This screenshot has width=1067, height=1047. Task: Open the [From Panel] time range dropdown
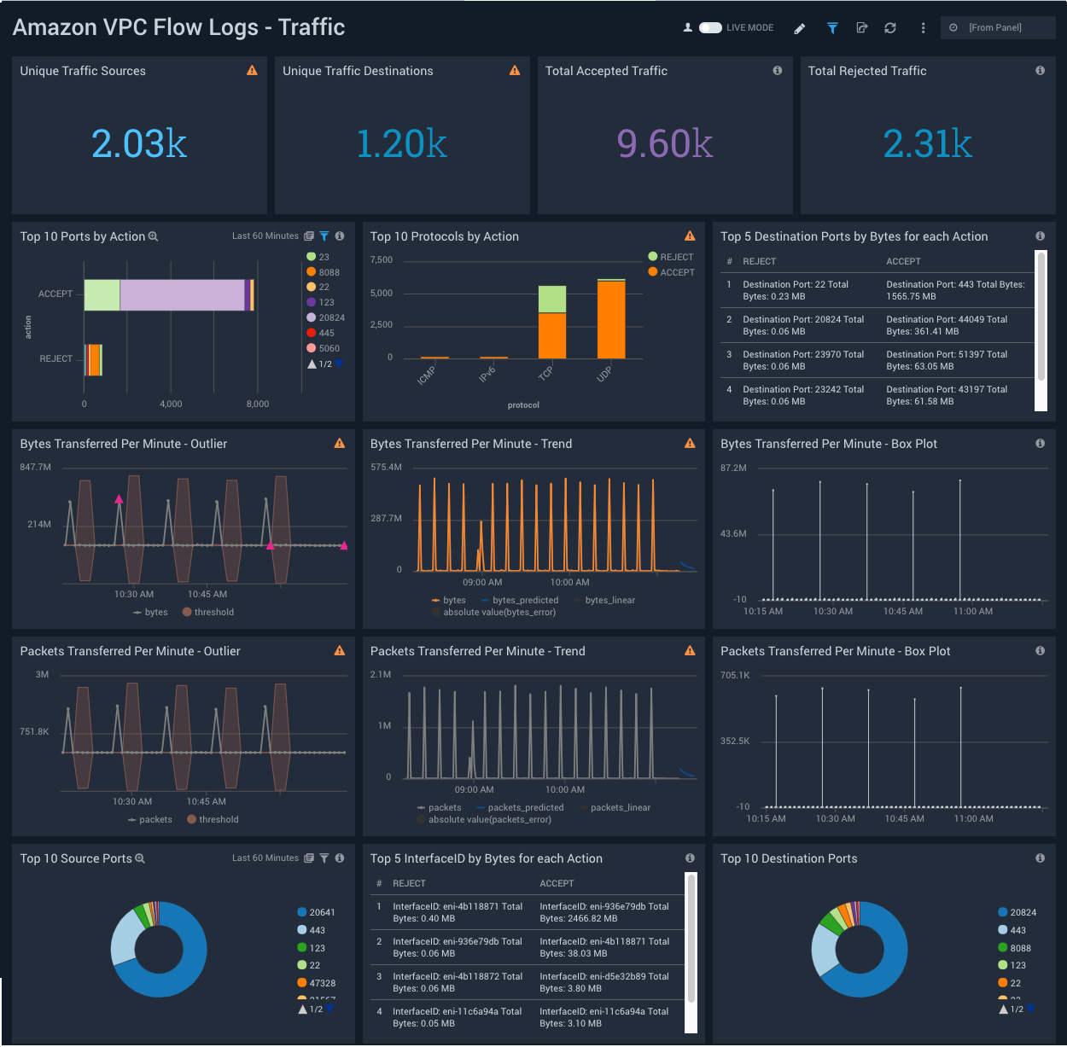pos(998,27)
